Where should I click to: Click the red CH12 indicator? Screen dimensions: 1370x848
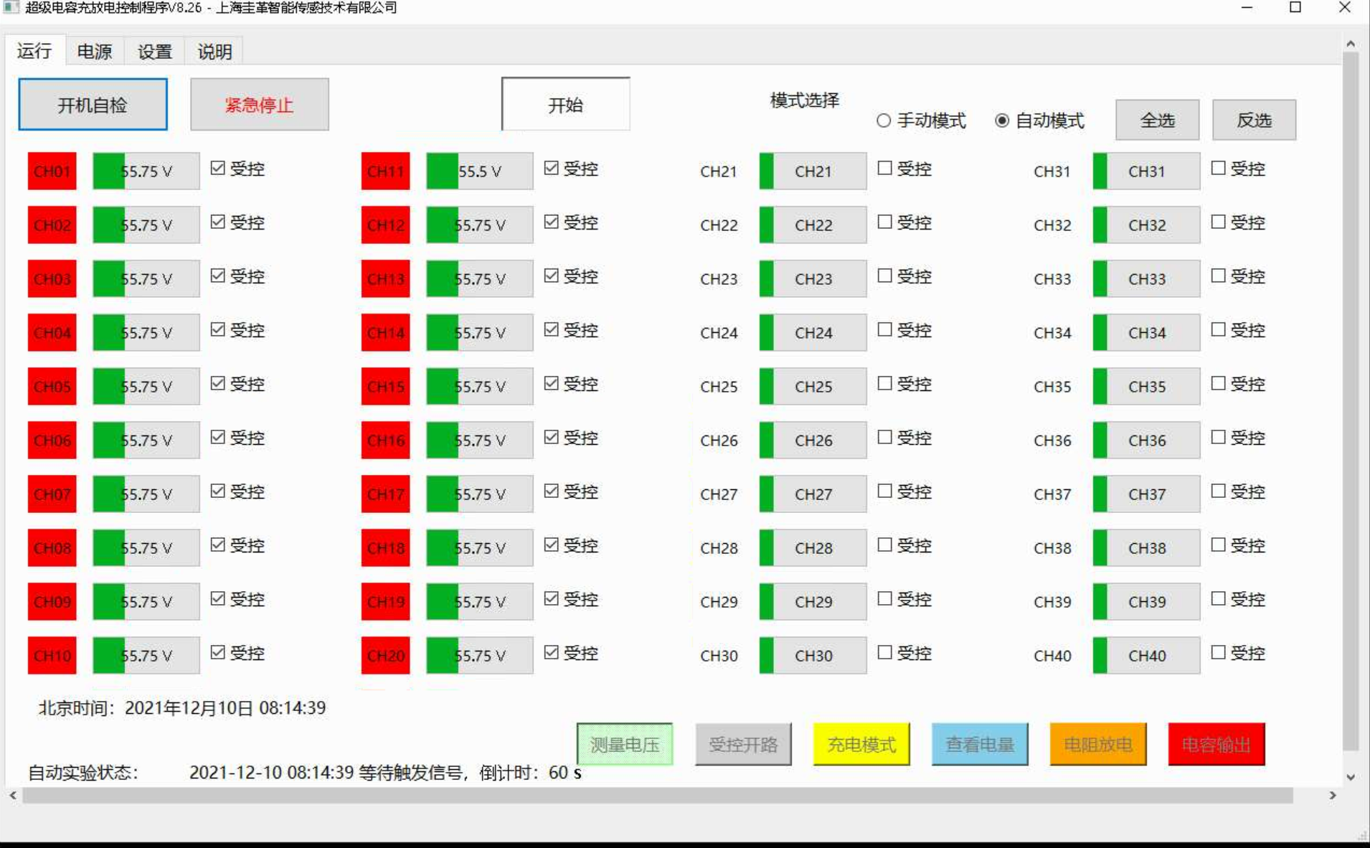(x=386, y=225)
